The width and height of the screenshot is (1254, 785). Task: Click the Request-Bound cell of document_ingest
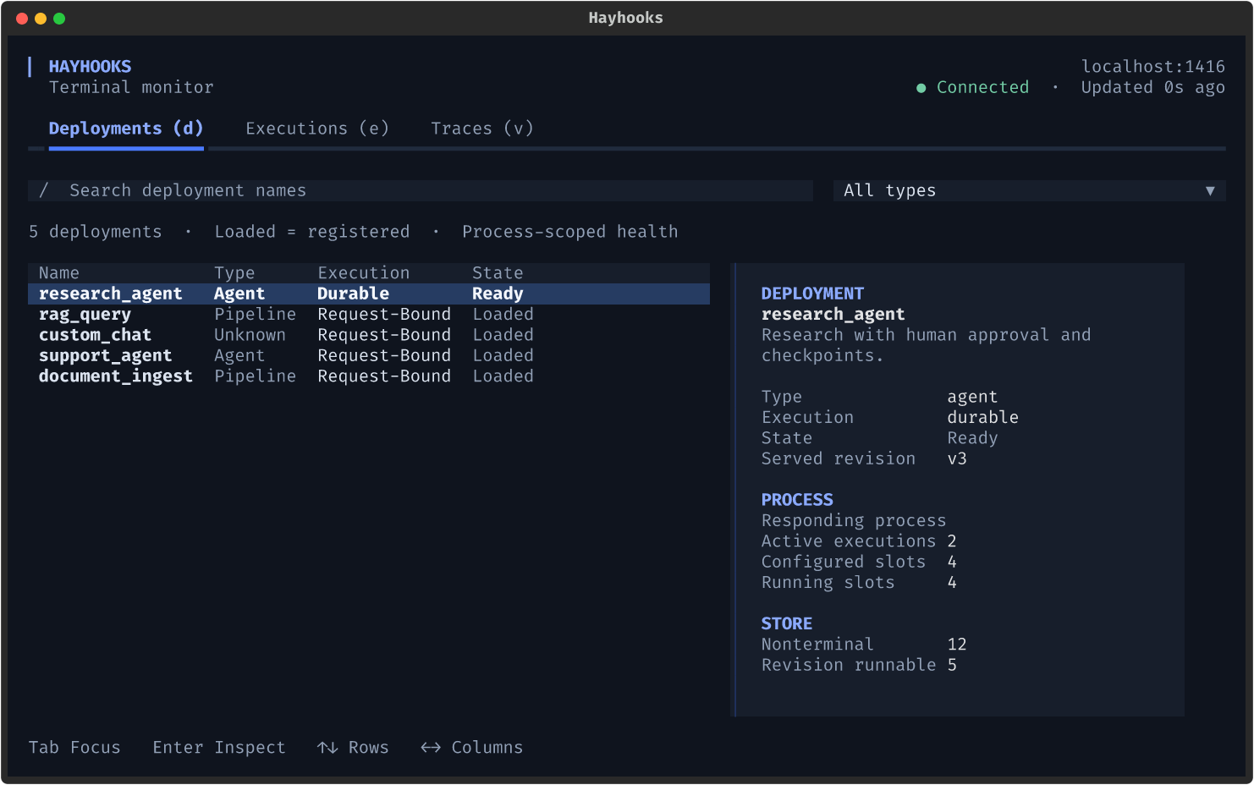pos(384,376)
